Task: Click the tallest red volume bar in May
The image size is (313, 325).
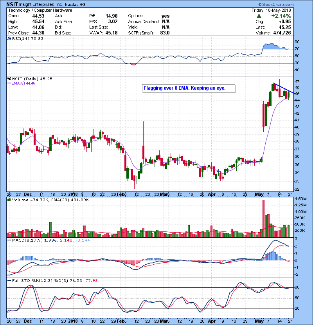Action: (x=263, y=218)
